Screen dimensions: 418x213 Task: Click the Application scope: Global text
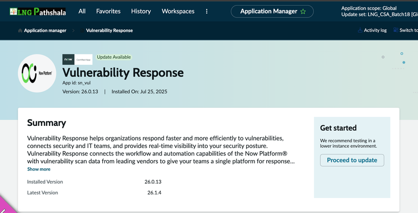(x=369, y=8)
